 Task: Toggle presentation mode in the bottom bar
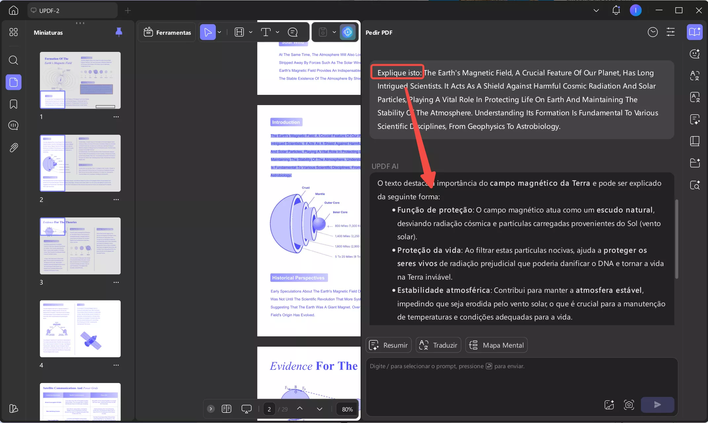click(x=246, y=409)
